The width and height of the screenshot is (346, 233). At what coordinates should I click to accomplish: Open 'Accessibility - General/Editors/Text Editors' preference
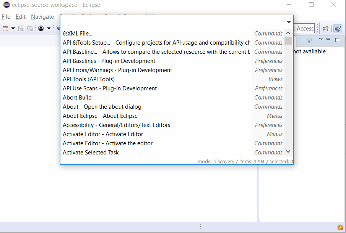173,125
